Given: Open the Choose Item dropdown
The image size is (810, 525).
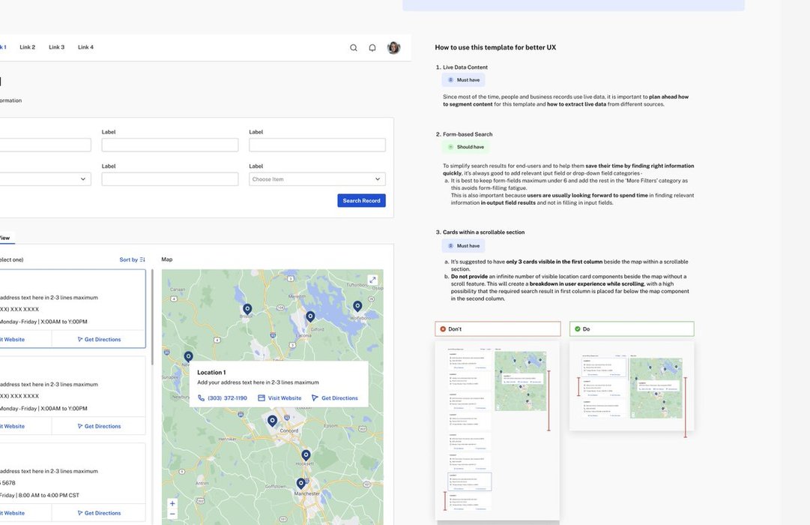Looking at the screenshot, I should (x=317, y=179).
